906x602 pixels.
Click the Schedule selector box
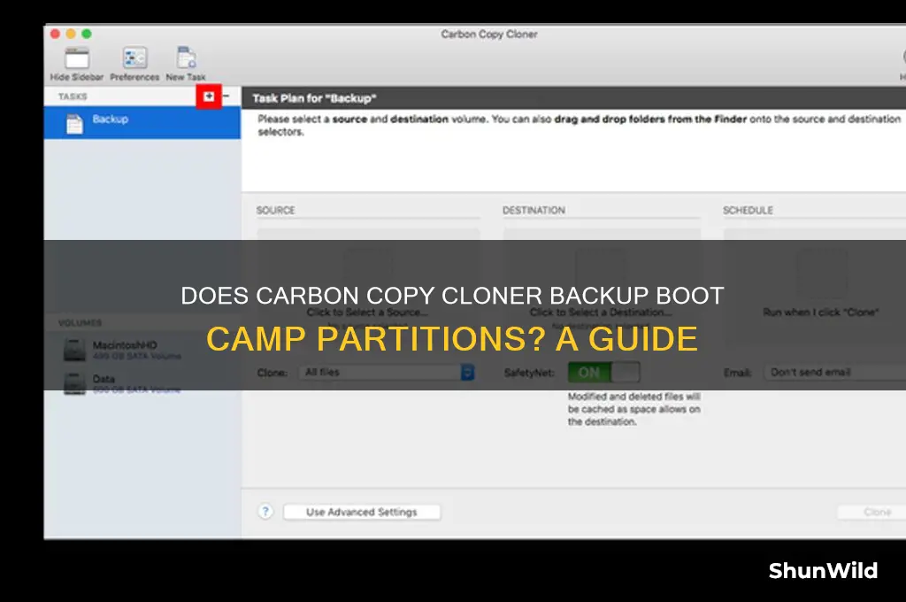coord(815,286)
